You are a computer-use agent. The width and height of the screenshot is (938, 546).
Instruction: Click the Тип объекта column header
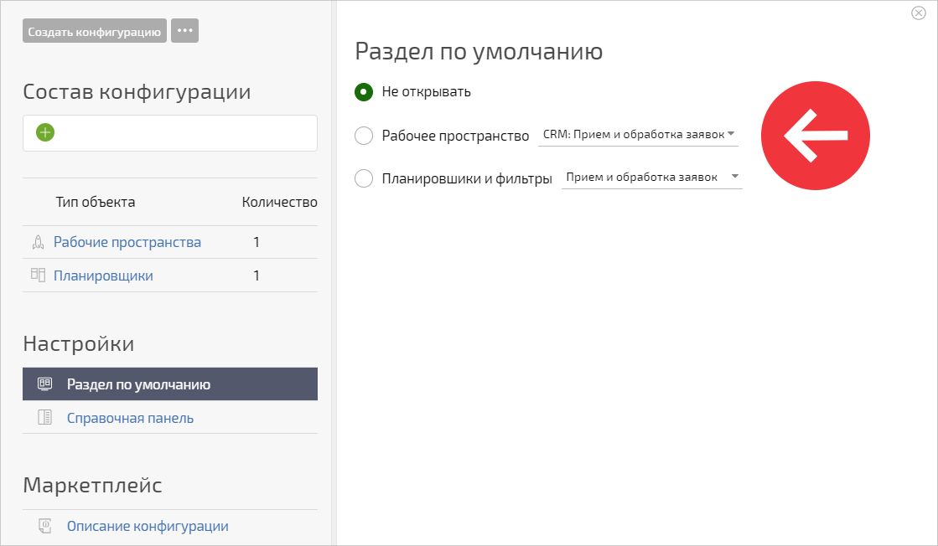point(96,203)
